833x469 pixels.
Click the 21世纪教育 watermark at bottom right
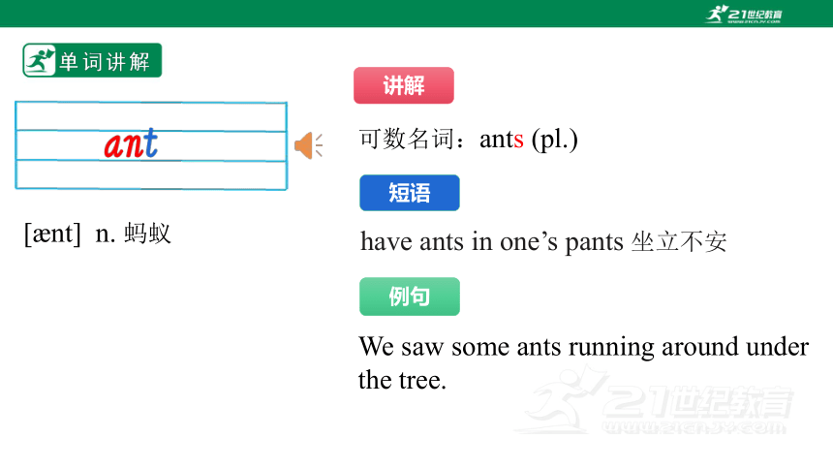tap(655, 400)
